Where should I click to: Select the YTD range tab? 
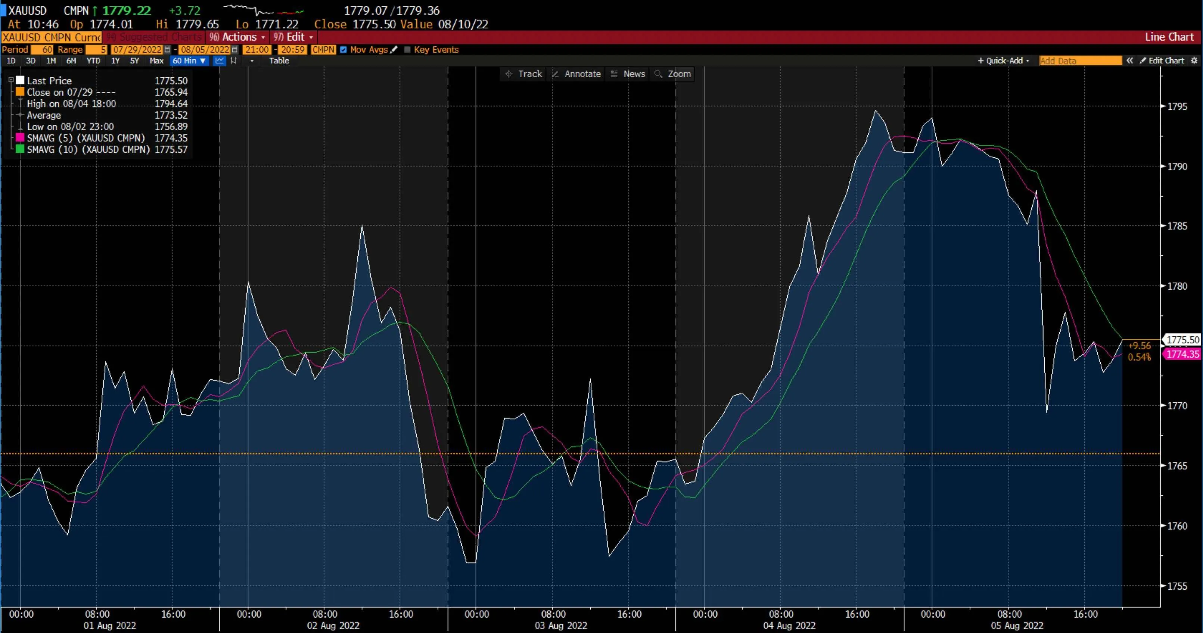click(93, 61)
